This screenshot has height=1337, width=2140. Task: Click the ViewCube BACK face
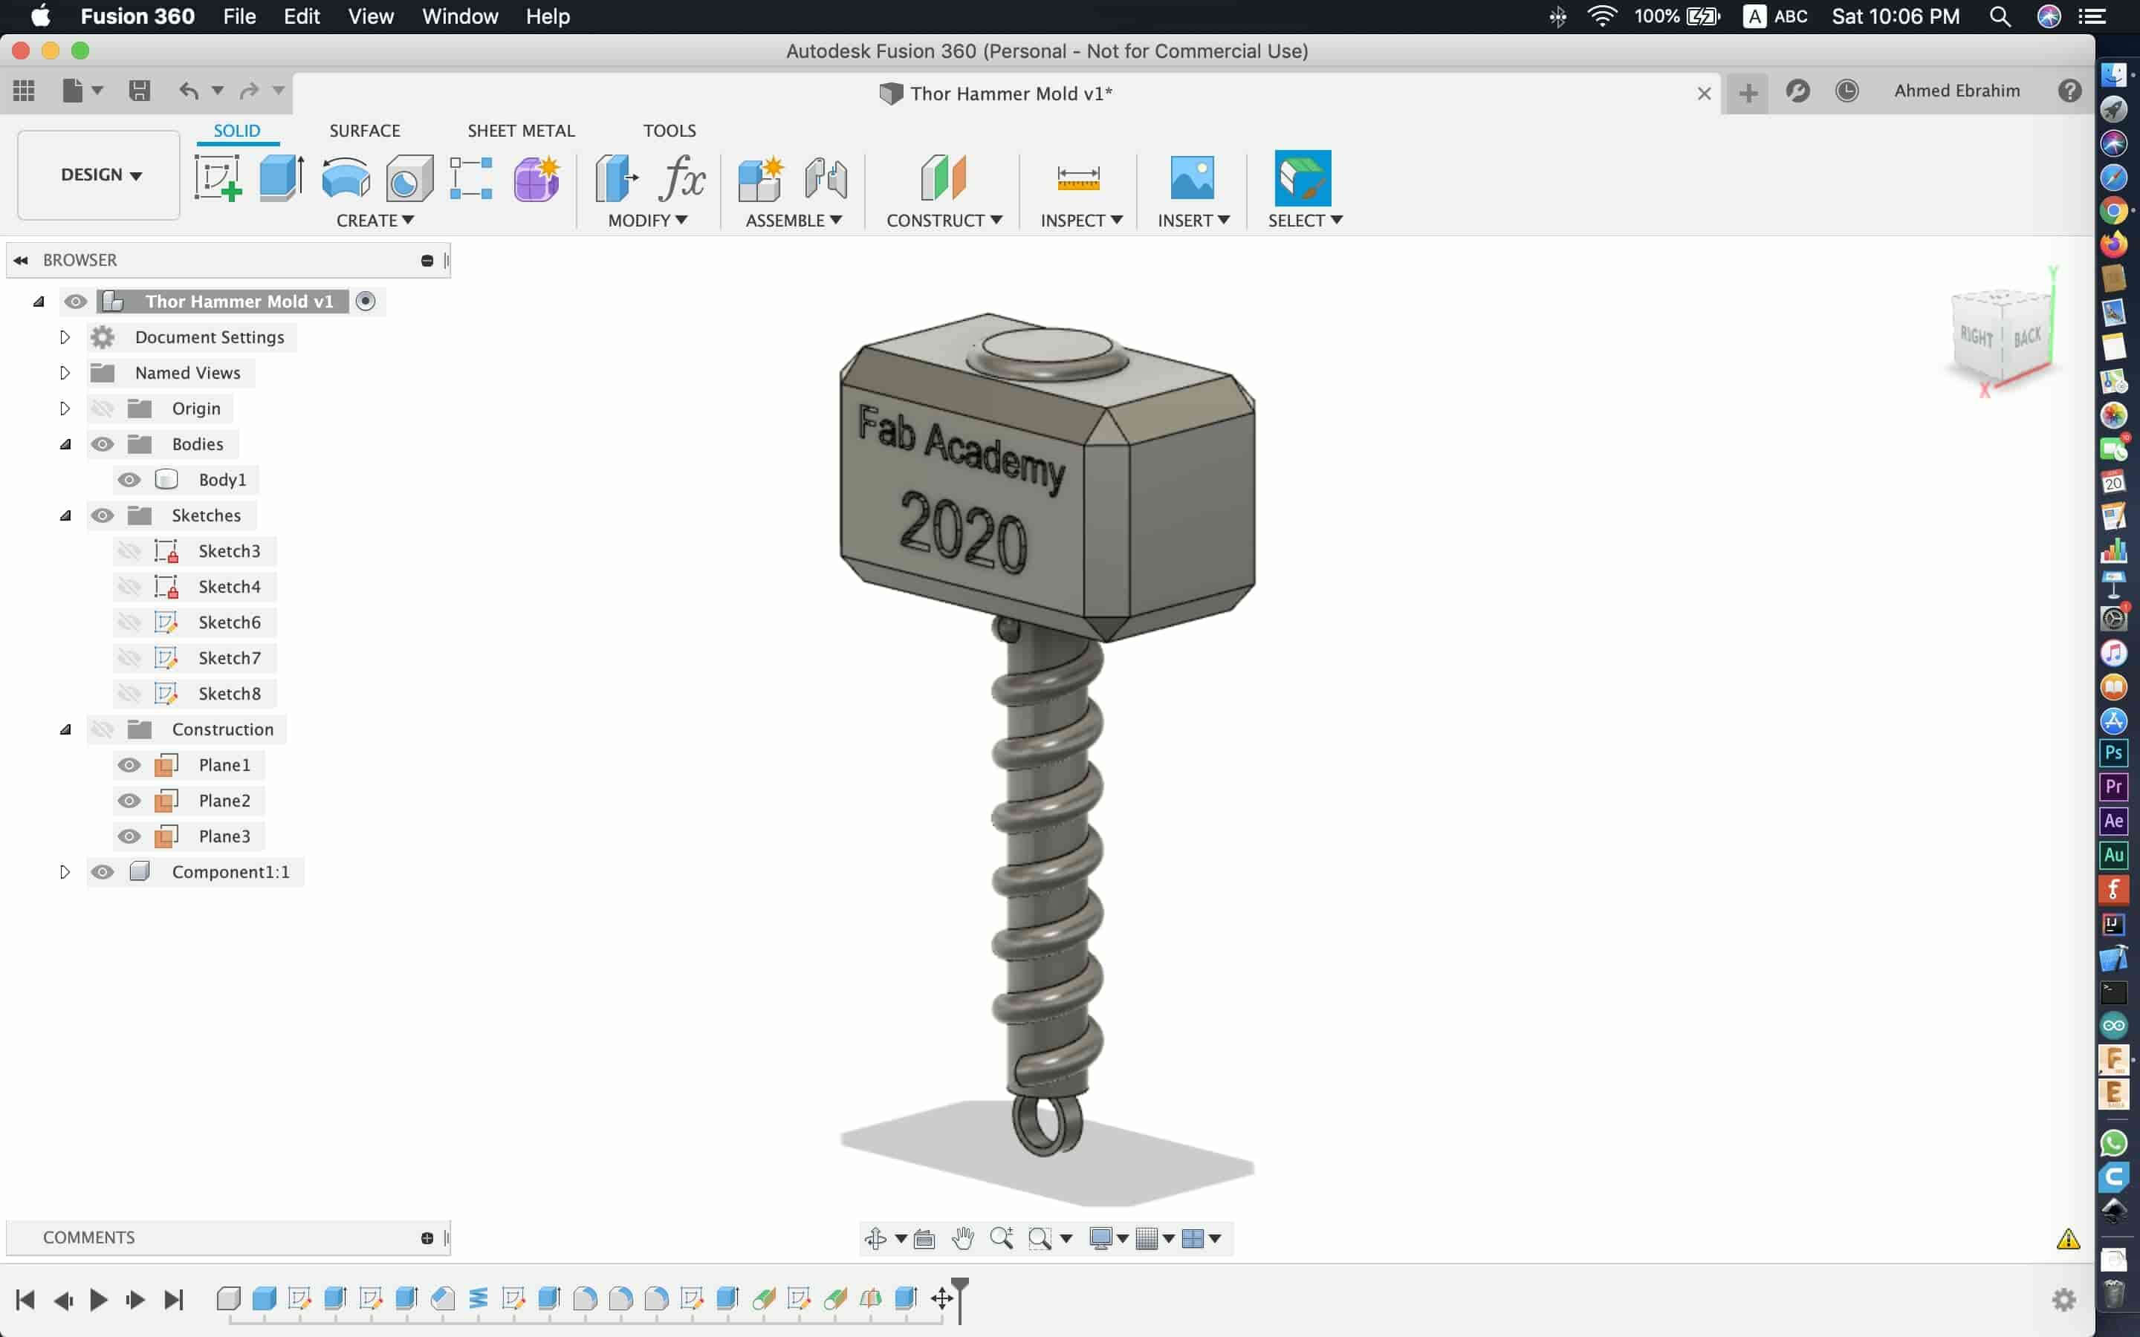2028,337
